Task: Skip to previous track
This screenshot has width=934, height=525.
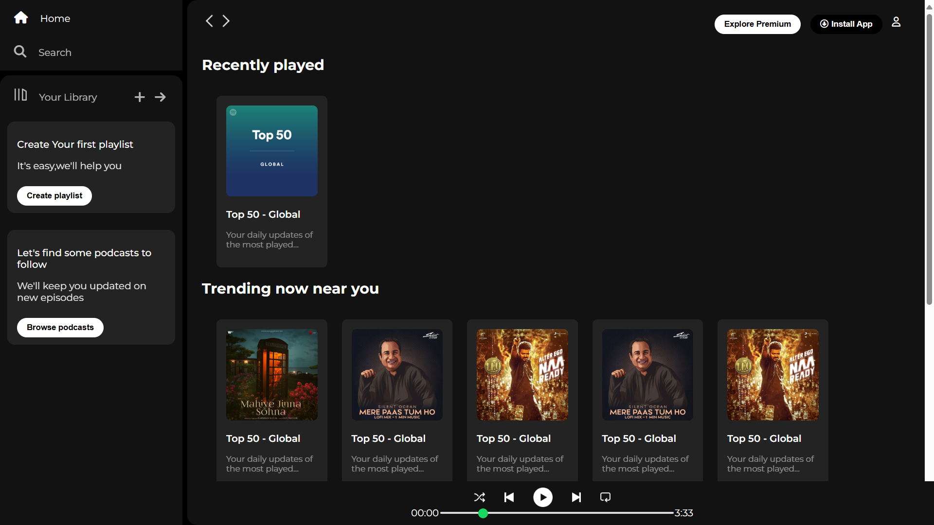Action: point(509,497)
